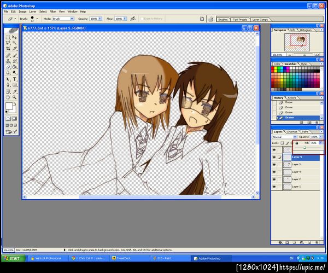Select the Notes tool

click(8, 92)
